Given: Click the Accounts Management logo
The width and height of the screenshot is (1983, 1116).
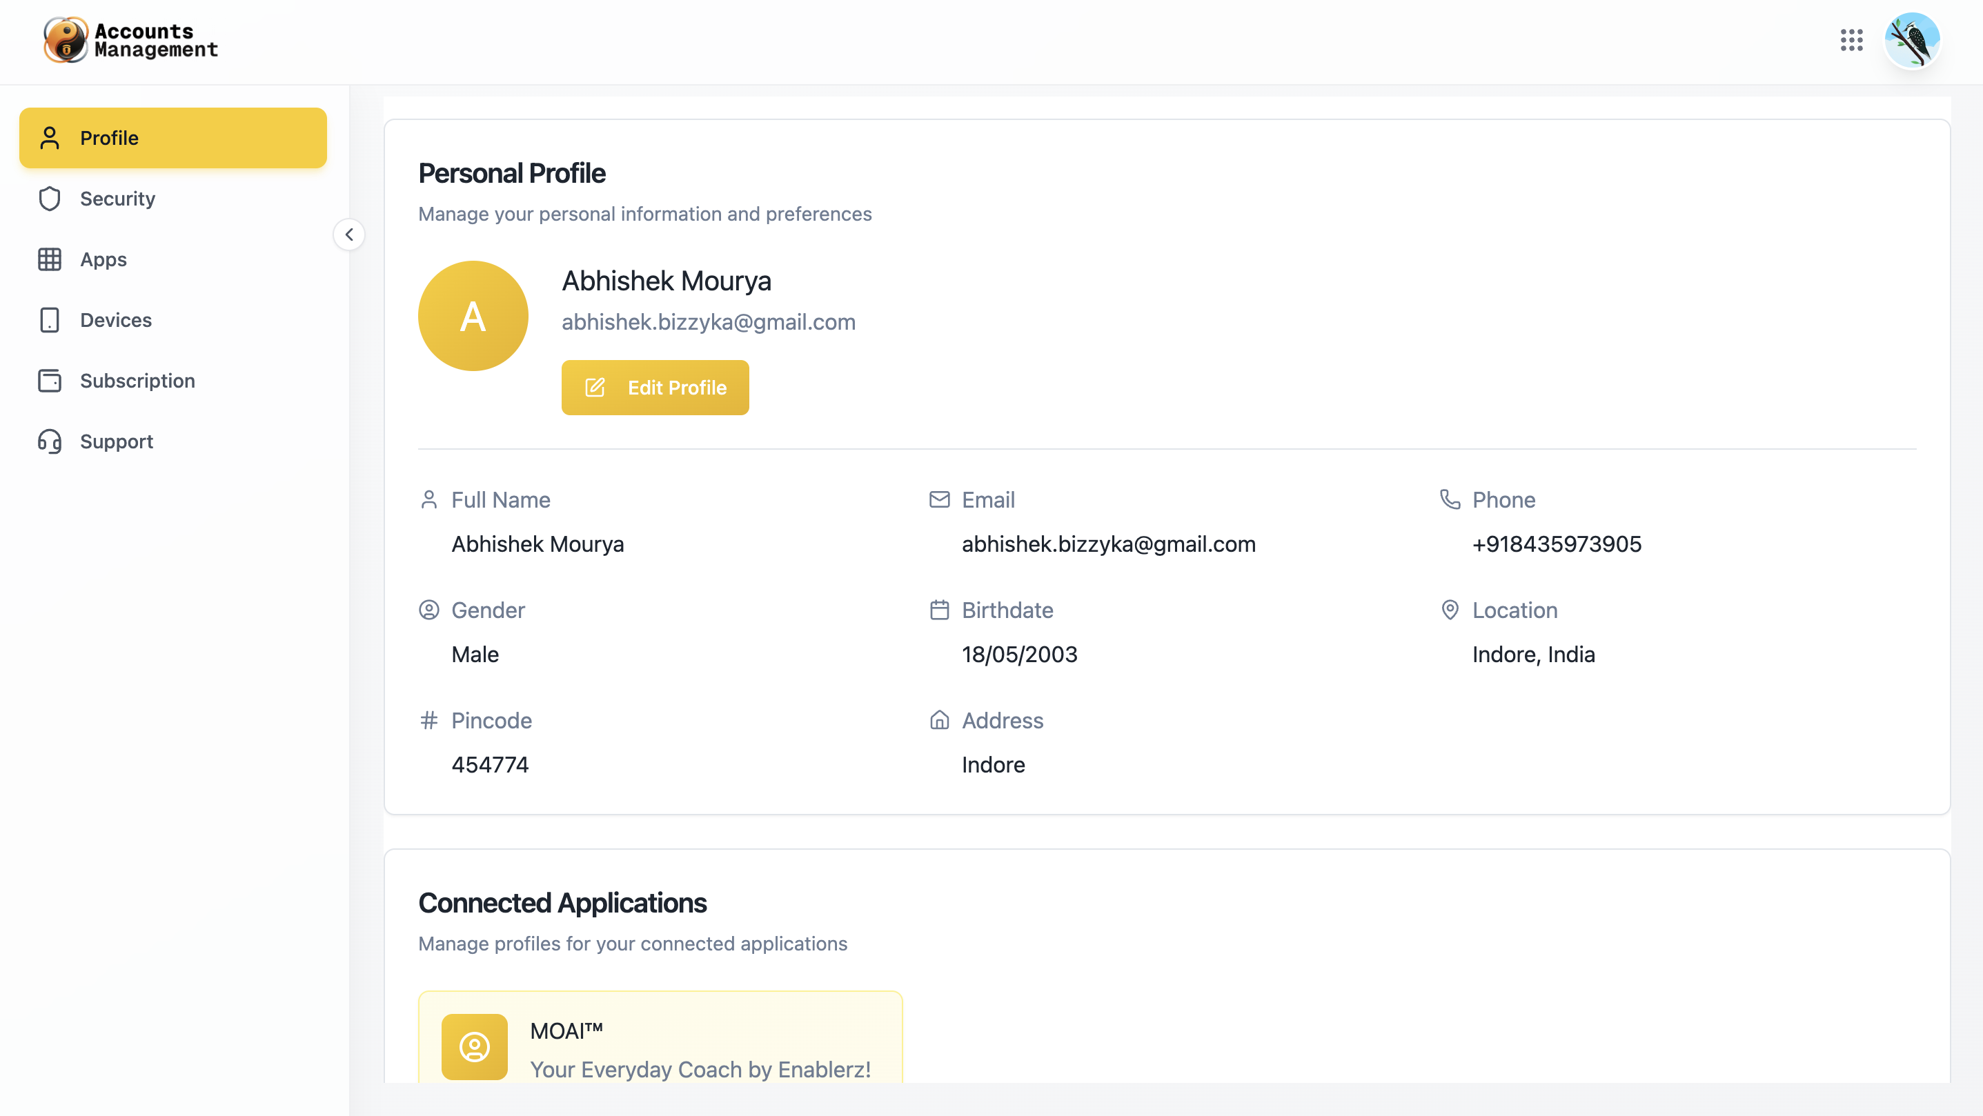Looking at the screenshot, I should tap(131, 40).
